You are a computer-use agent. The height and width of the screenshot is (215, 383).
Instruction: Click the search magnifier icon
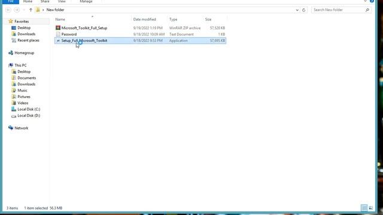point(367,10)
